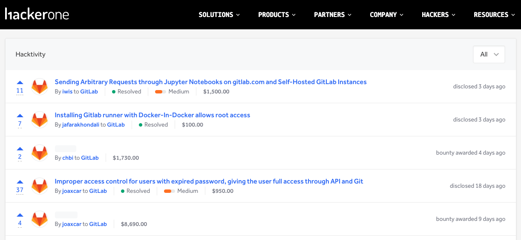Screen dimensions: 521x240
Task: Click the HackerOne logo in header
Action: pos(37,14)
